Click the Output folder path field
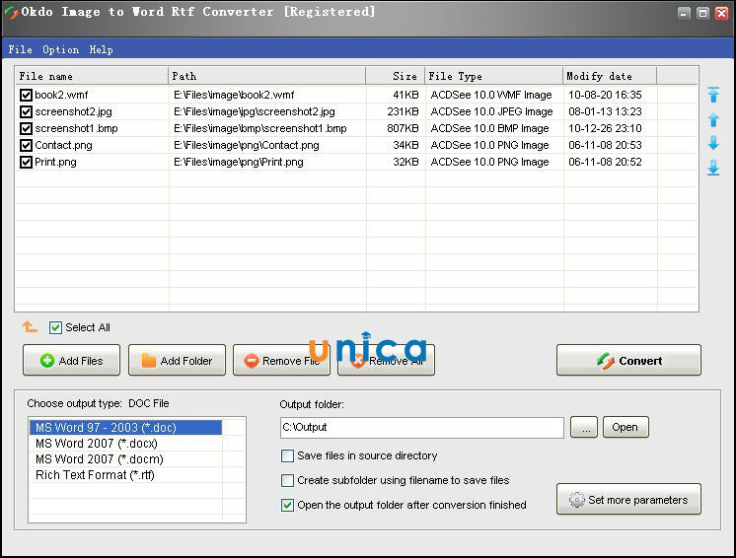Viewport: 736px width, 558px height. [x=421, y=428]
